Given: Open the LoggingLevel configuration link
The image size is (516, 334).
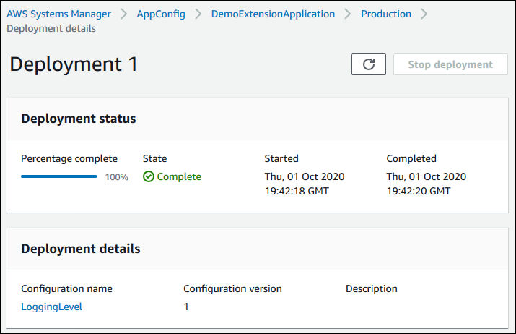Looking at the screenshot, I should tap(51, 307).
